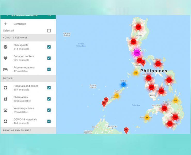Click the Sulu Sea label
Image resolution: width=191 pixels, height=155 pixels.
point(136,105)
